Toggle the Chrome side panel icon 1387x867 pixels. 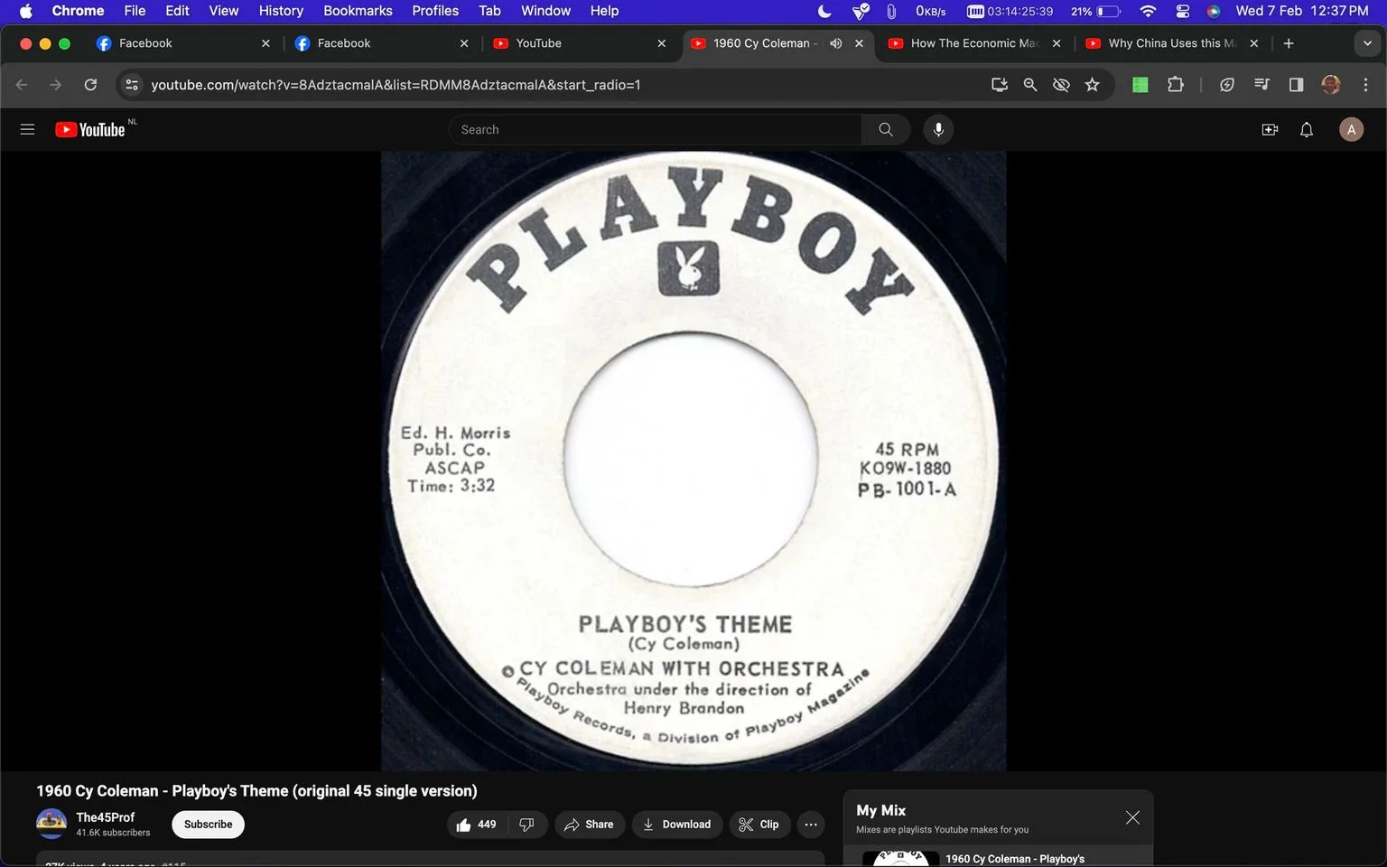click(x=1296, y=84)
